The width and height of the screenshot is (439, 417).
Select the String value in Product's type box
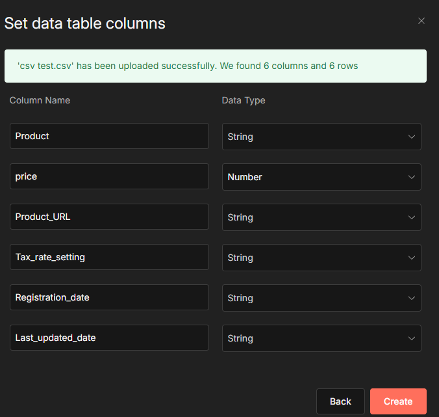coord(241,137)
